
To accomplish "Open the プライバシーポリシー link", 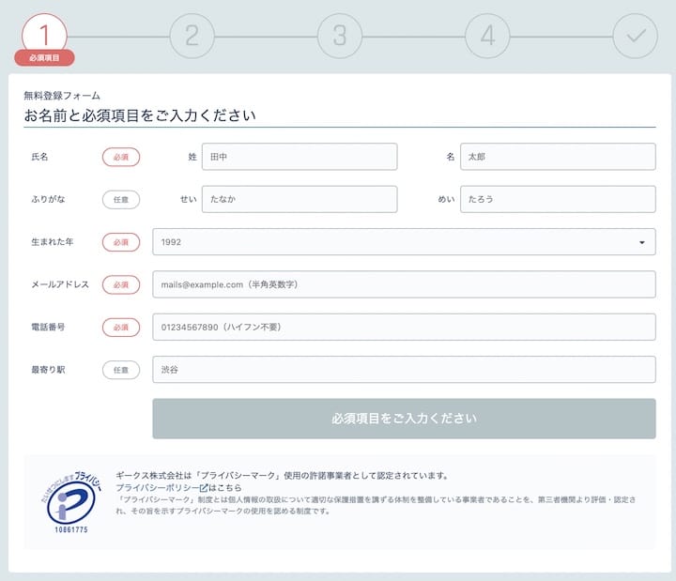I will point(156,488).
